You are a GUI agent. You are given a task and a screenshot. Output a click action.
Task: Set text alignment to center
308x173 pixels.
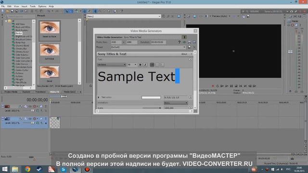(x=157, y=65)
